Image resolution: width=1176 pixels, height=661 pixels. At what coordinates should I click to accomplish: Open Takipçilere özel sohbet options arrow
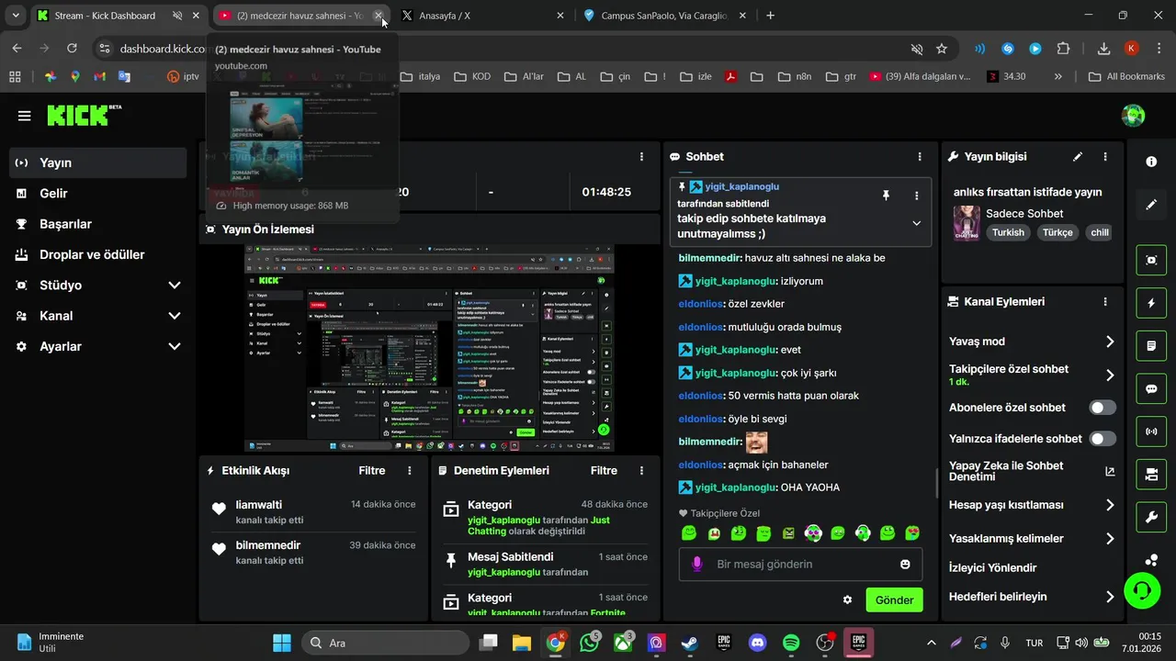1110,375
